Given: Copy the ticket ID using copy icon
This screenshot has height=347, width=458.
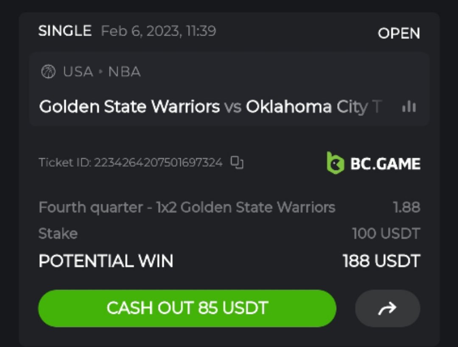Looking at the screenshot, I should pyautogui.click(x=237, y=162).
